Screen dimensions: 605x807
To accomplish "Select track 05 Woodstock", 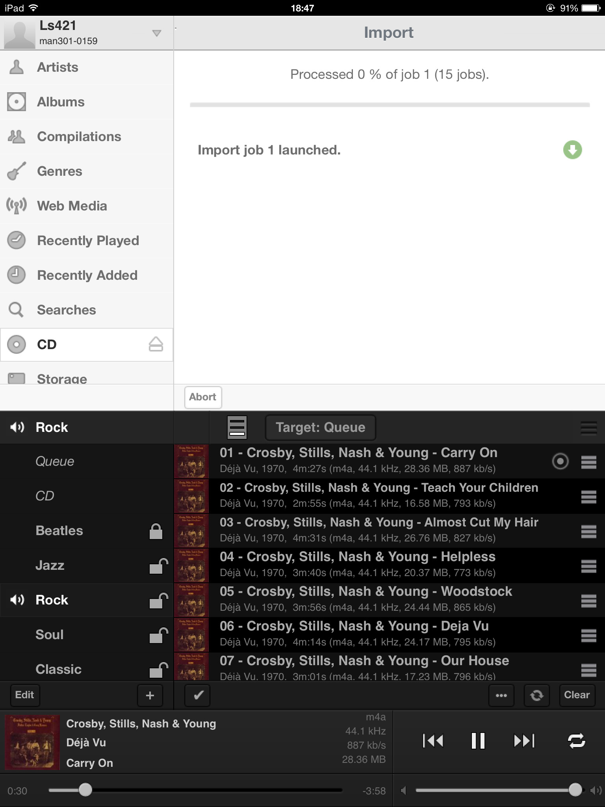I will 389,600.
